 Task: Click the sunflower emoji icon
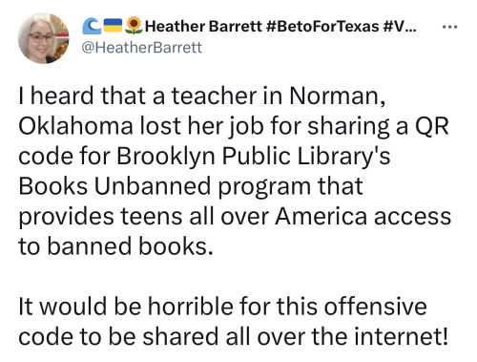134,26
